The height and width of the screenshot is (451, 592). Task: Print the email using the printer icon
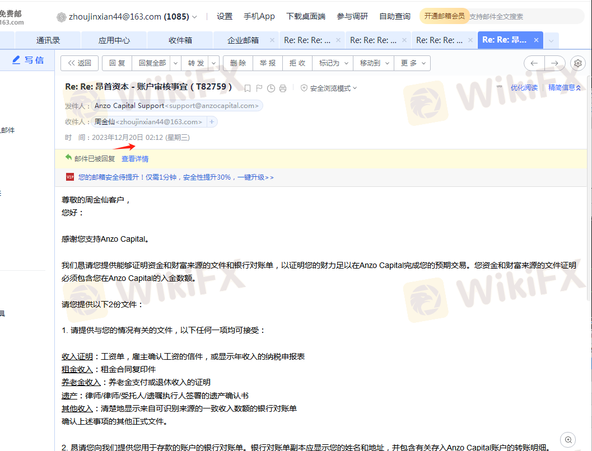[x=283, y=88]
